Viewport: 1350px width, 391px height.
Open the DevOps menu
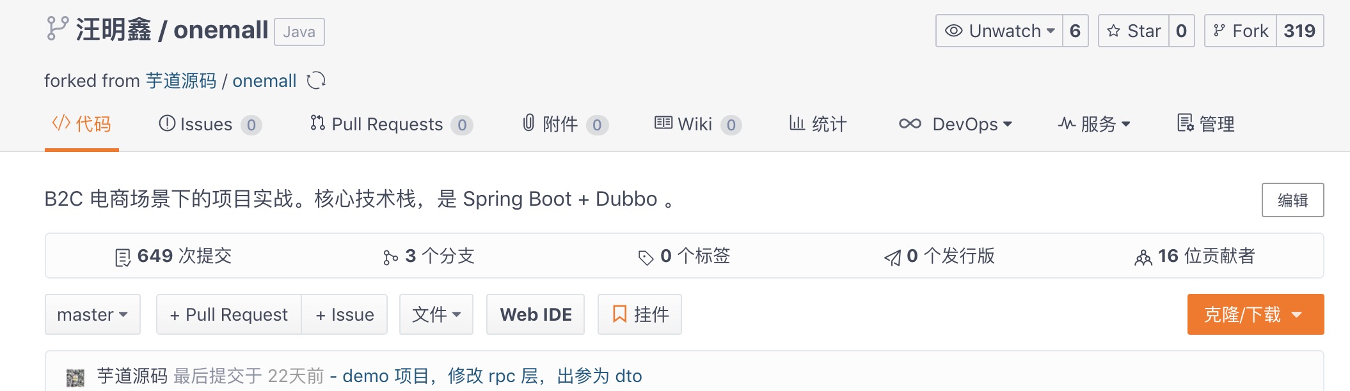coord(955,124)
